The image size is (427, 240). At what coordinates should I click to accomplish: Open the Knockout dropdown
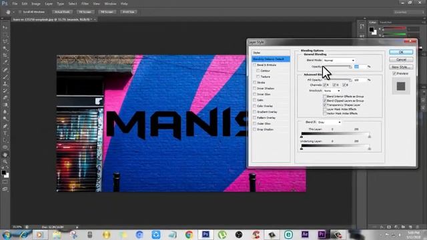tap(332, 91)
